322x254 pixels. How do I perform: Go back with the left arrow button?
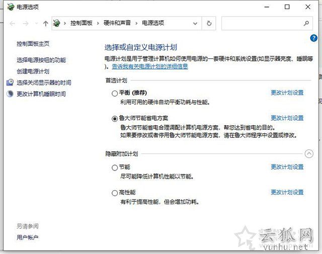12,24
